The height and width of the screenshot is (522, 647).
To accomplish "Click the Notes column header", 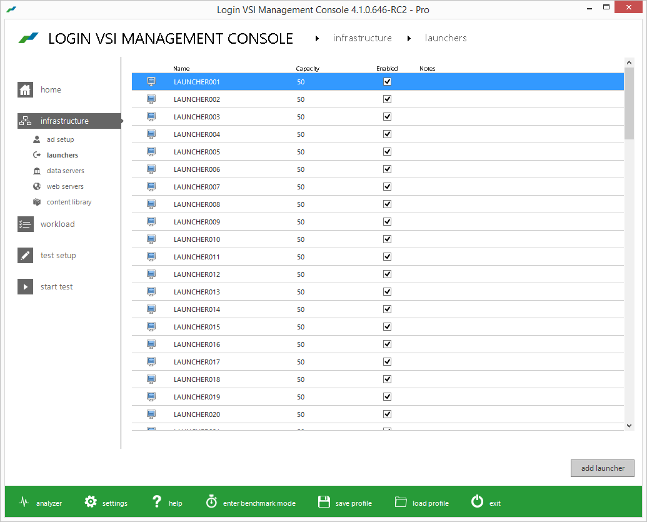I will tap(428, 69).
